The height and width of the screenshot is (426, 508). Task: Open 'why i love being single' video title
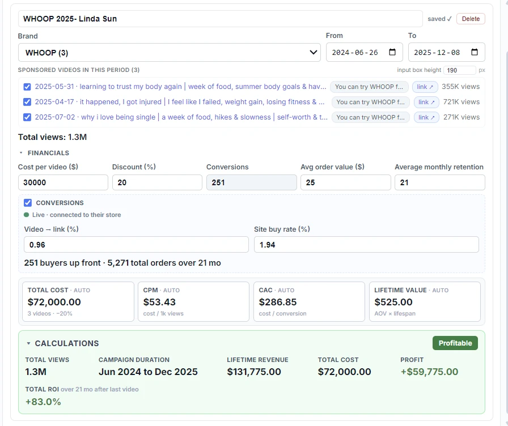(181, 117)
